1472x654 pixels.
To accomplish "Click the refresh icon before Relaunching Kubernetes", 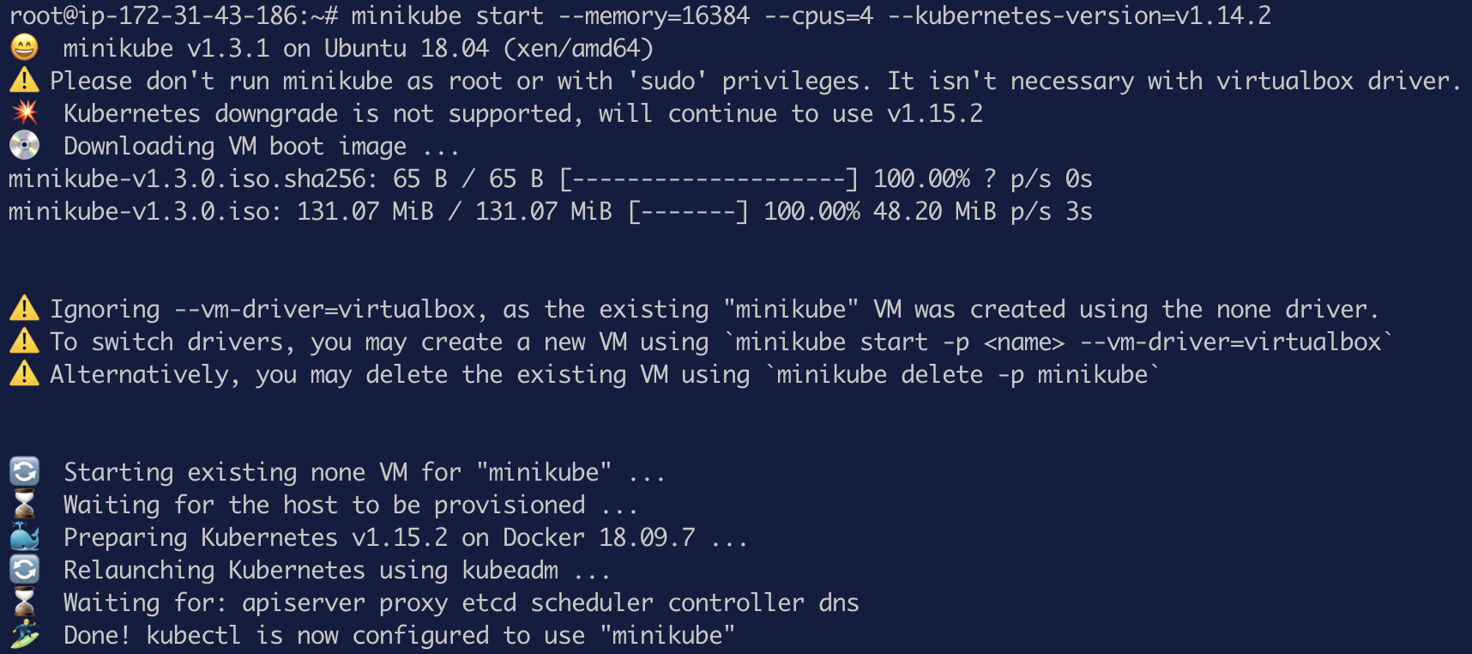I will tap(24, 570).
